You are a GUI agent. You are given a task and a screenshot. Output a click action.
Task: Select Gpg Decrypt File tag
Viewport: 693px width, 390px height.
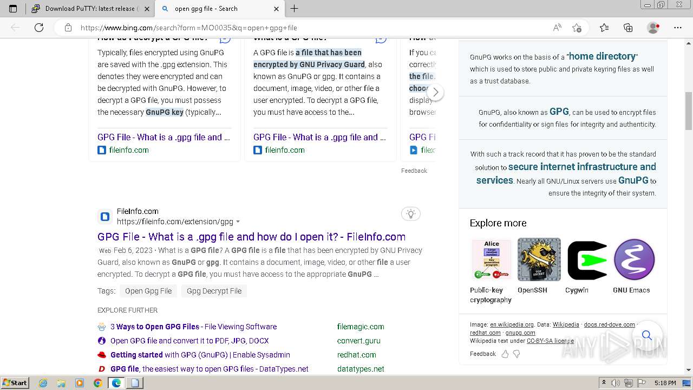coord(214,291)
